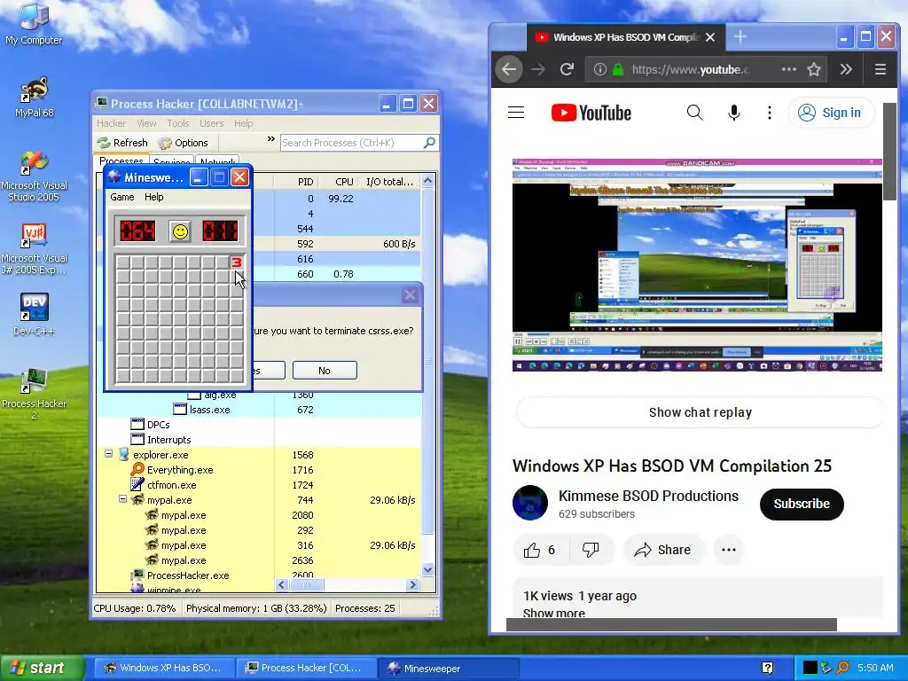Screen dimensions: 908x681
Task: Open the Help menu in Process Hacker
Action: (243, 123)
